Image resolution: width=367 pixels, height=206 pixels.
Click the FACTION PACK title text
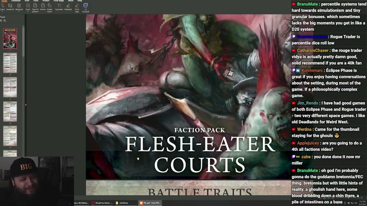(200, 130)
